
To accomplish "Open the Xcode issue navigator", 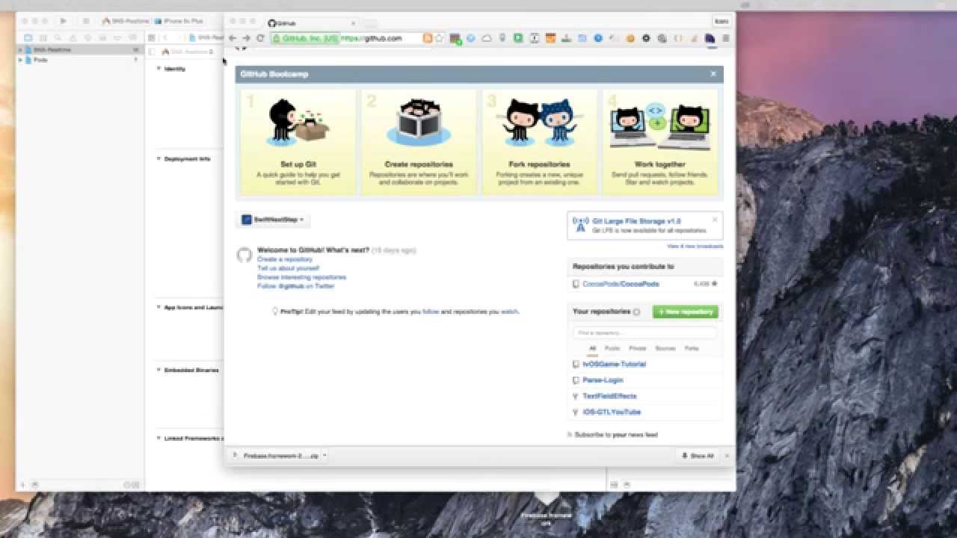I will pyautogui.click(x=73, y=37).
